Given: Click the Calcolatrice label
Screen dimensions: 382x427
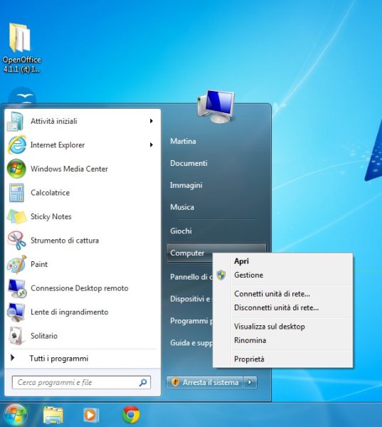Looking at the screenshot, I should [x=50, y=193].
